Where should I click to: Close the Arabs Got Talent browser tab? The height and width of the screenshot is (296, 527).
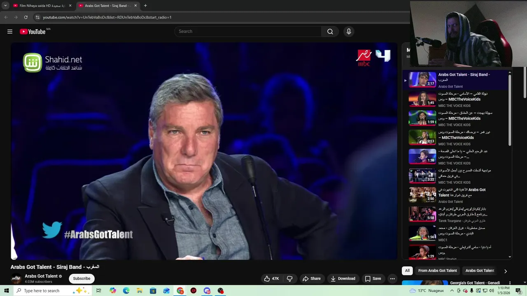click(135, 6)
